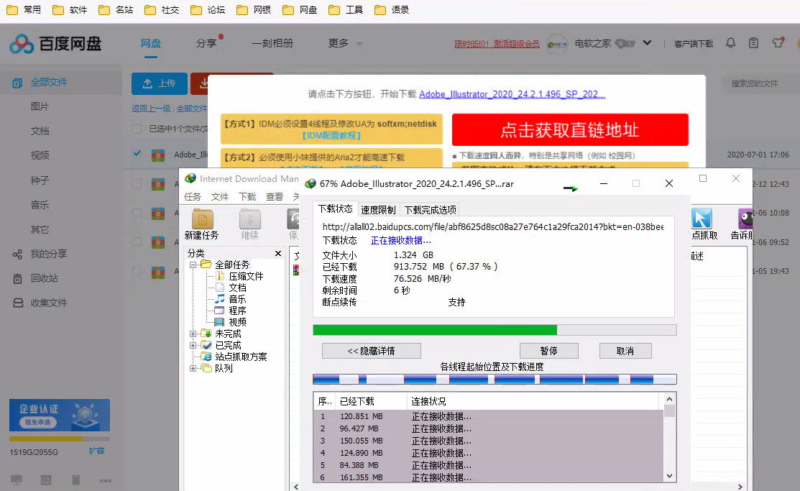The width and height of the screenshot is (800, 491).
Task: Click scroll-down arrow of thread list
Action: 669,476
